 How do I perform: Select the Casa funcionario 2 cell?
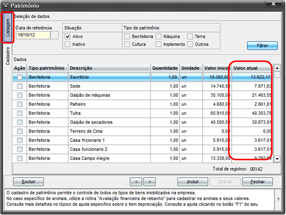pos(110,149)
